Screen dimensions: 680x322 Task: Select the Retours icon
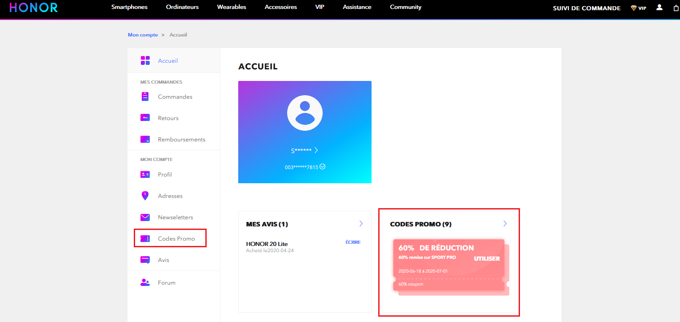pyautogui.click(x=144, y=117)
